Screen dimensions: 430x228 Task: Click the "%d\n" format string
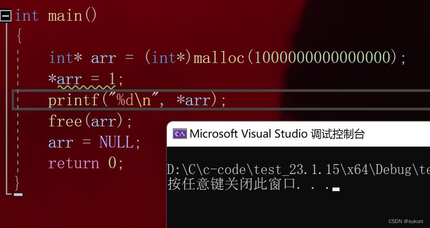click(x=132, y=100)
